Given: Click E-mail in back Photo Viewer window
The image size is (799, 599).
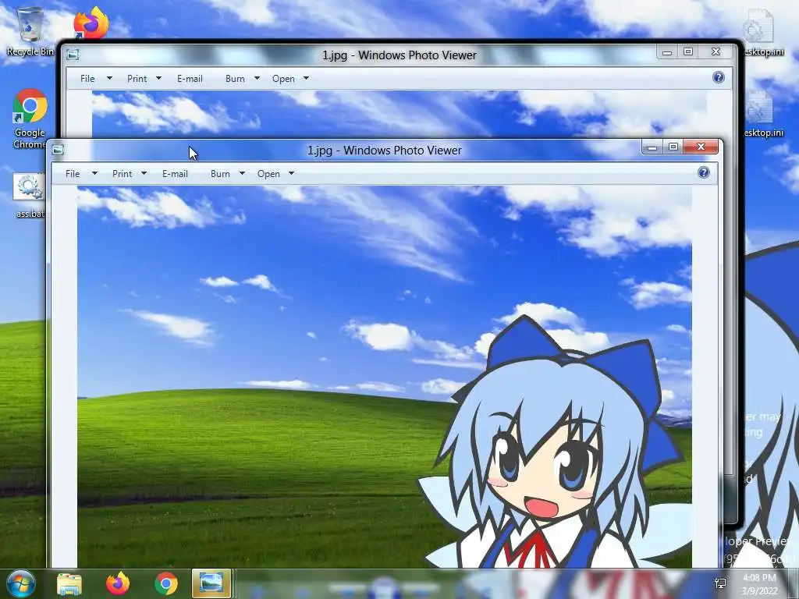Looking at the screenshot, I should click(190, 79).
